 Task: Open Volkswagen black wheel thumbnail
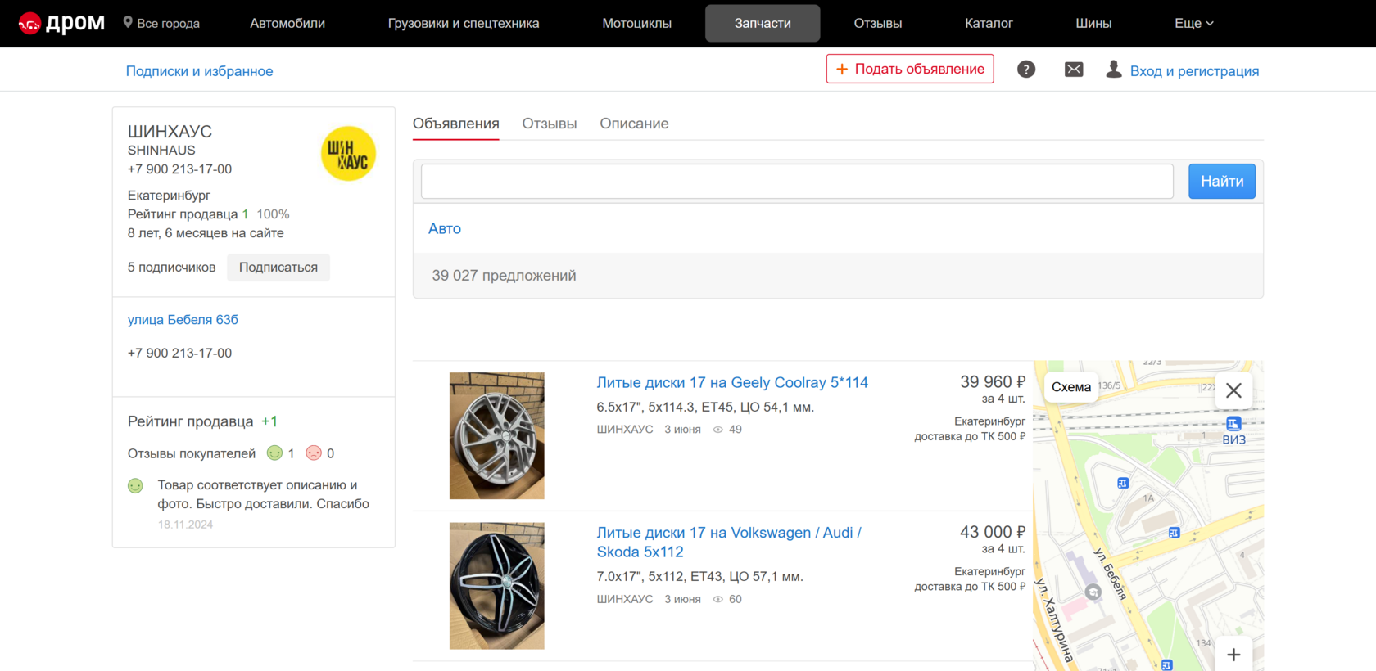coord(496,586)
